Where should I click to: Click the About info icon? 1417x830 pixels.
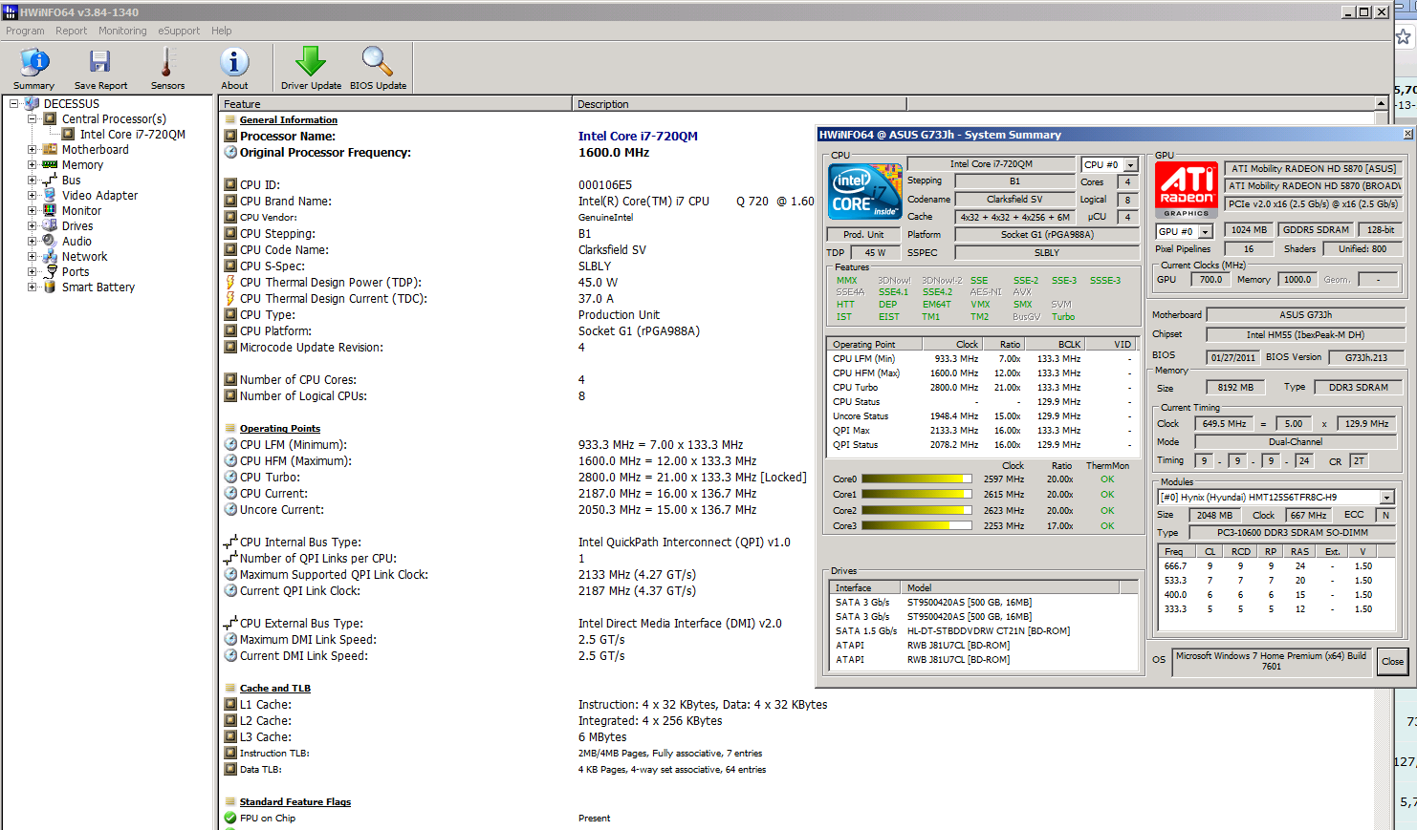234,63
